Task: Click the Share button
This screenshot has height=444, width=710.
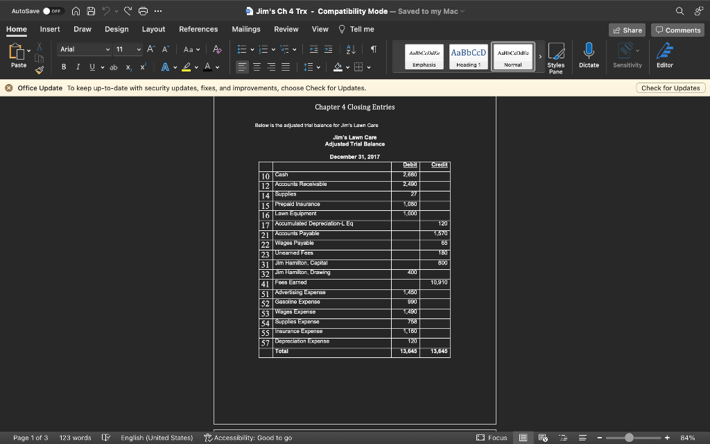Action: coord(627,30)
